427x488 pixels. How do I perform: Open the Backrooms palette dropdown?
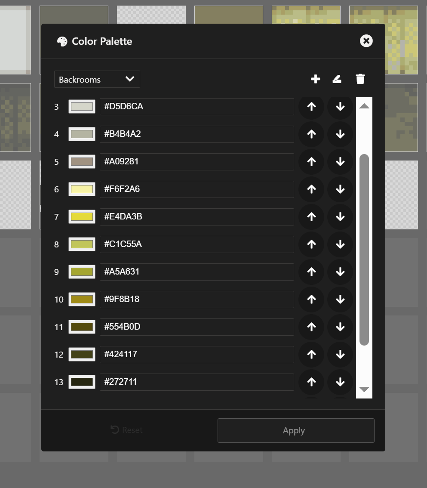[97, 79]
